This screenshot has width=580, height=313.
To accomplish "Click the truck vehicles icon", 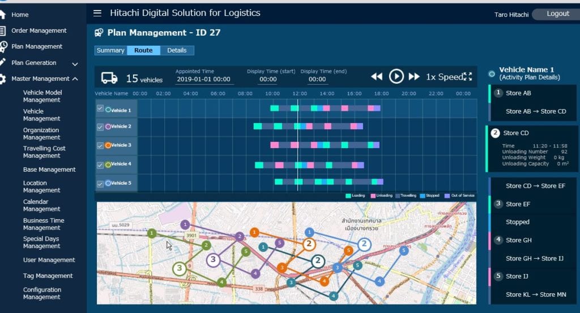I will [x=109, y=78].
